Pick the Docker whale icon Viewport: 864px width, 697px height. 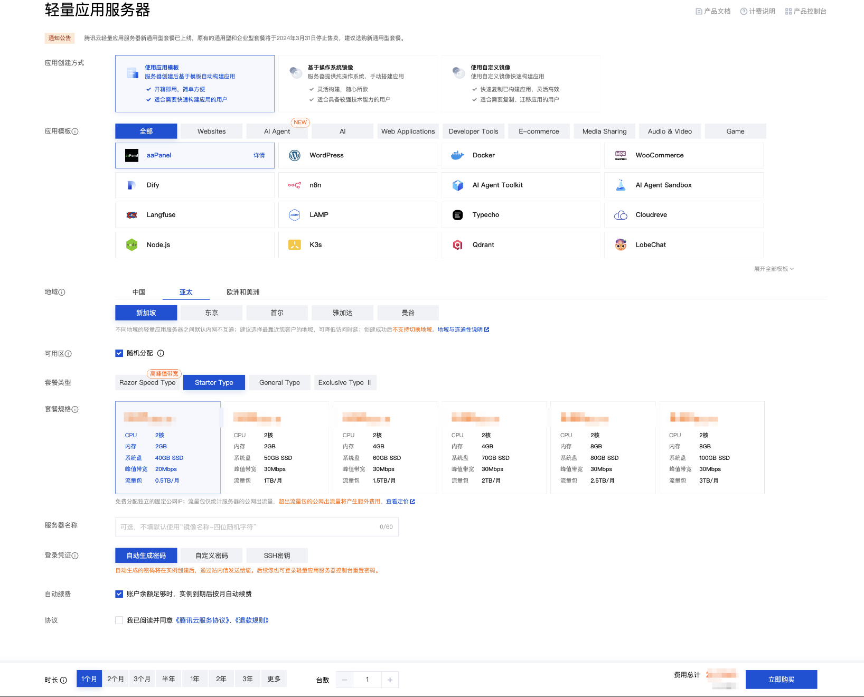(x=457, y=155)
